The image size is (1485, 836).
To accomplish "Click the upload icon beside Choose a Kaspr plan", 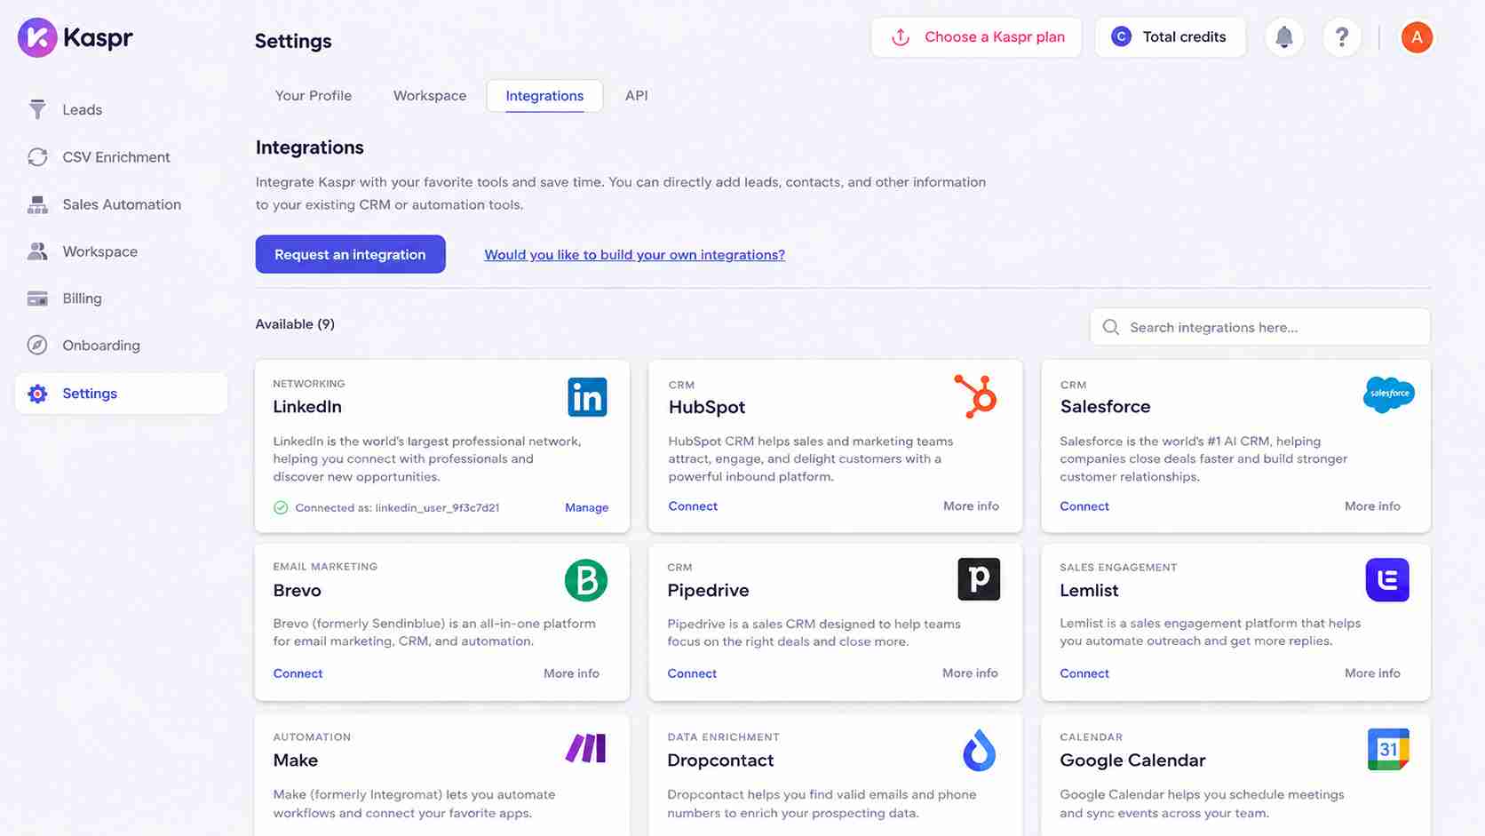I will tap(901, 37).
